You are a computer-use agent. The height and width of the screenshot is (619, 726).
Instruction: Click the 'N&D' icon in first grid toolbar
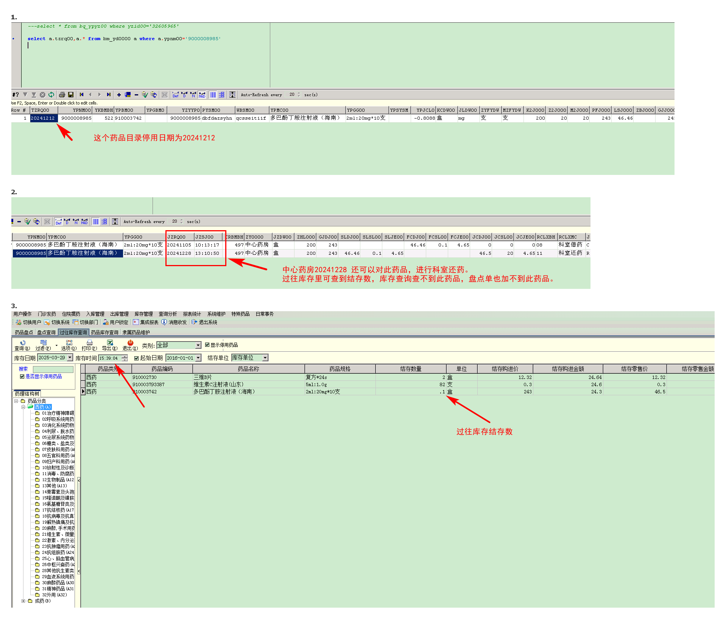(202, 95)
